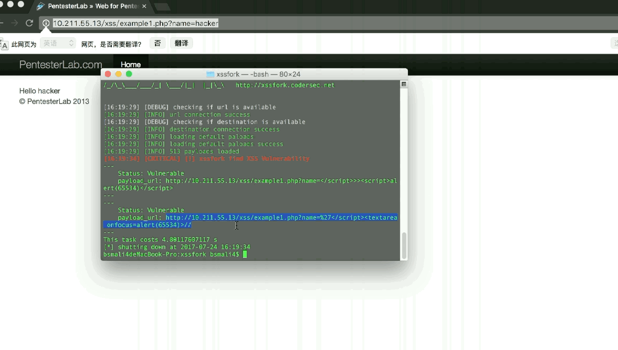Click the PentesterLab.com site logo link
The image size is (618, 350).
click(60, 65)
